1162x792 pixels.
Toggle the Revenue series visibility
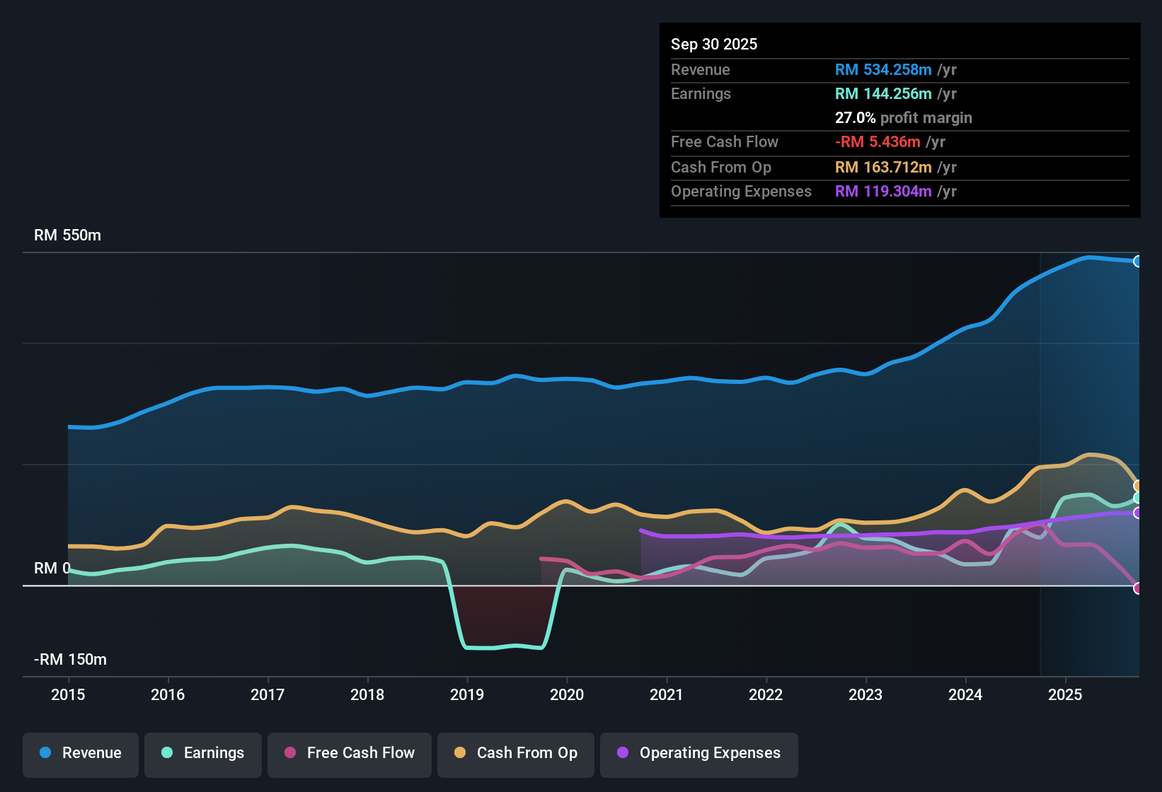point(80,753)
